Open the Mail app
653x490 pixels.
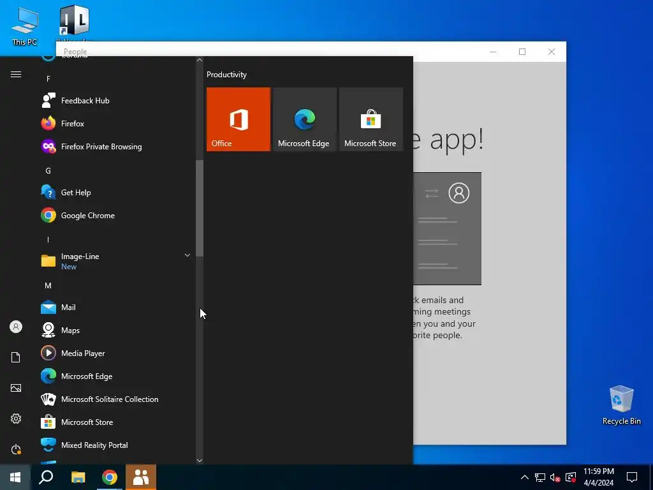pos(117,307)
